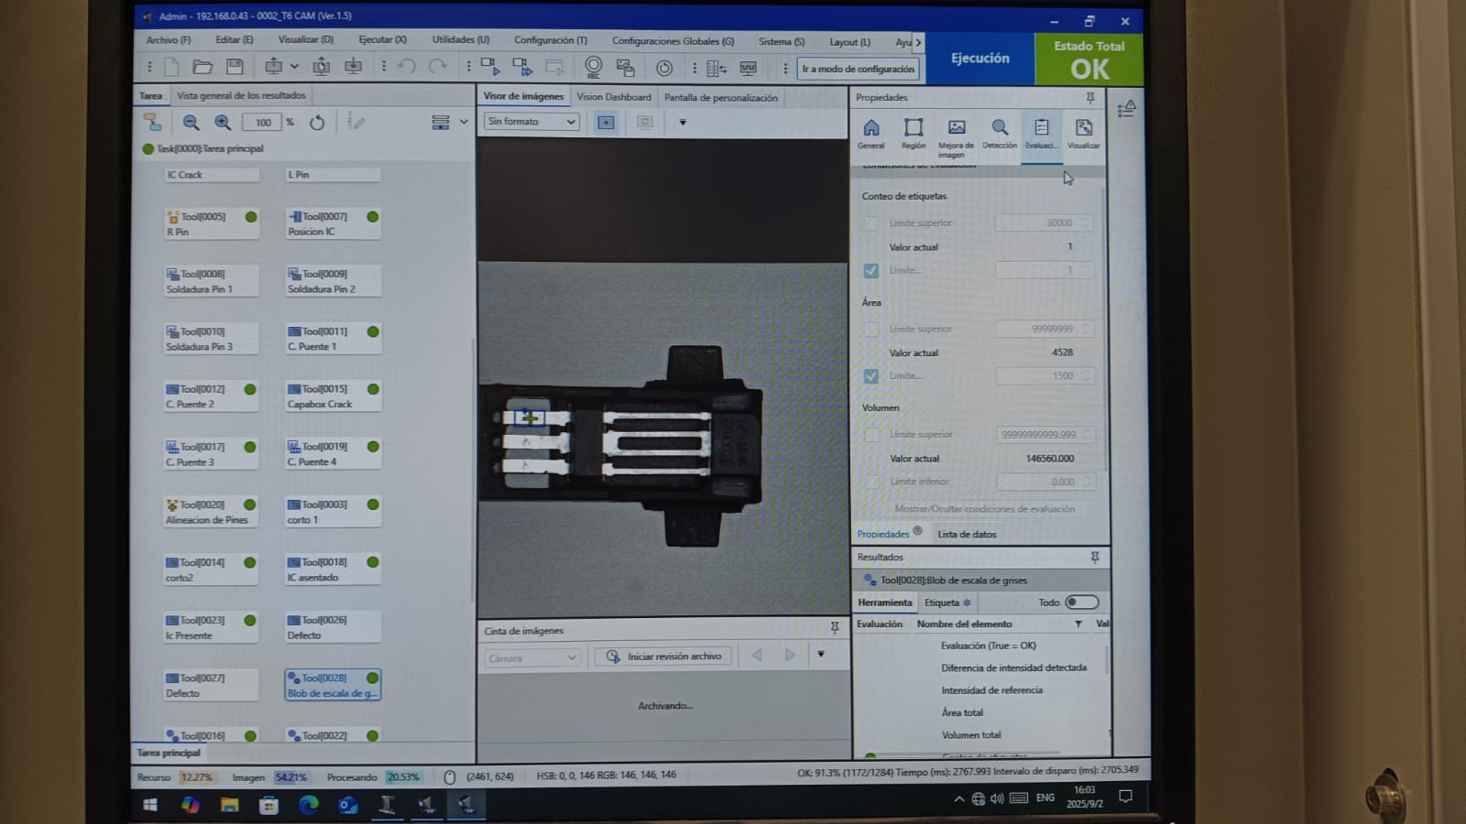The height and width of the screenshot is (824, 1466).
Task: Enable the Conteo de etiquetas Límite superior checkbox
Action: coord(870,223)
